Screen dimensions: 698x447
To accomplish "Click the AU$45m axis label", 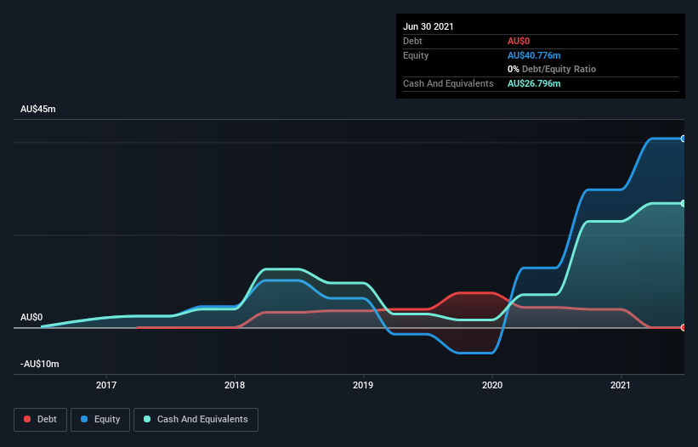I will (x=38, y=109).
